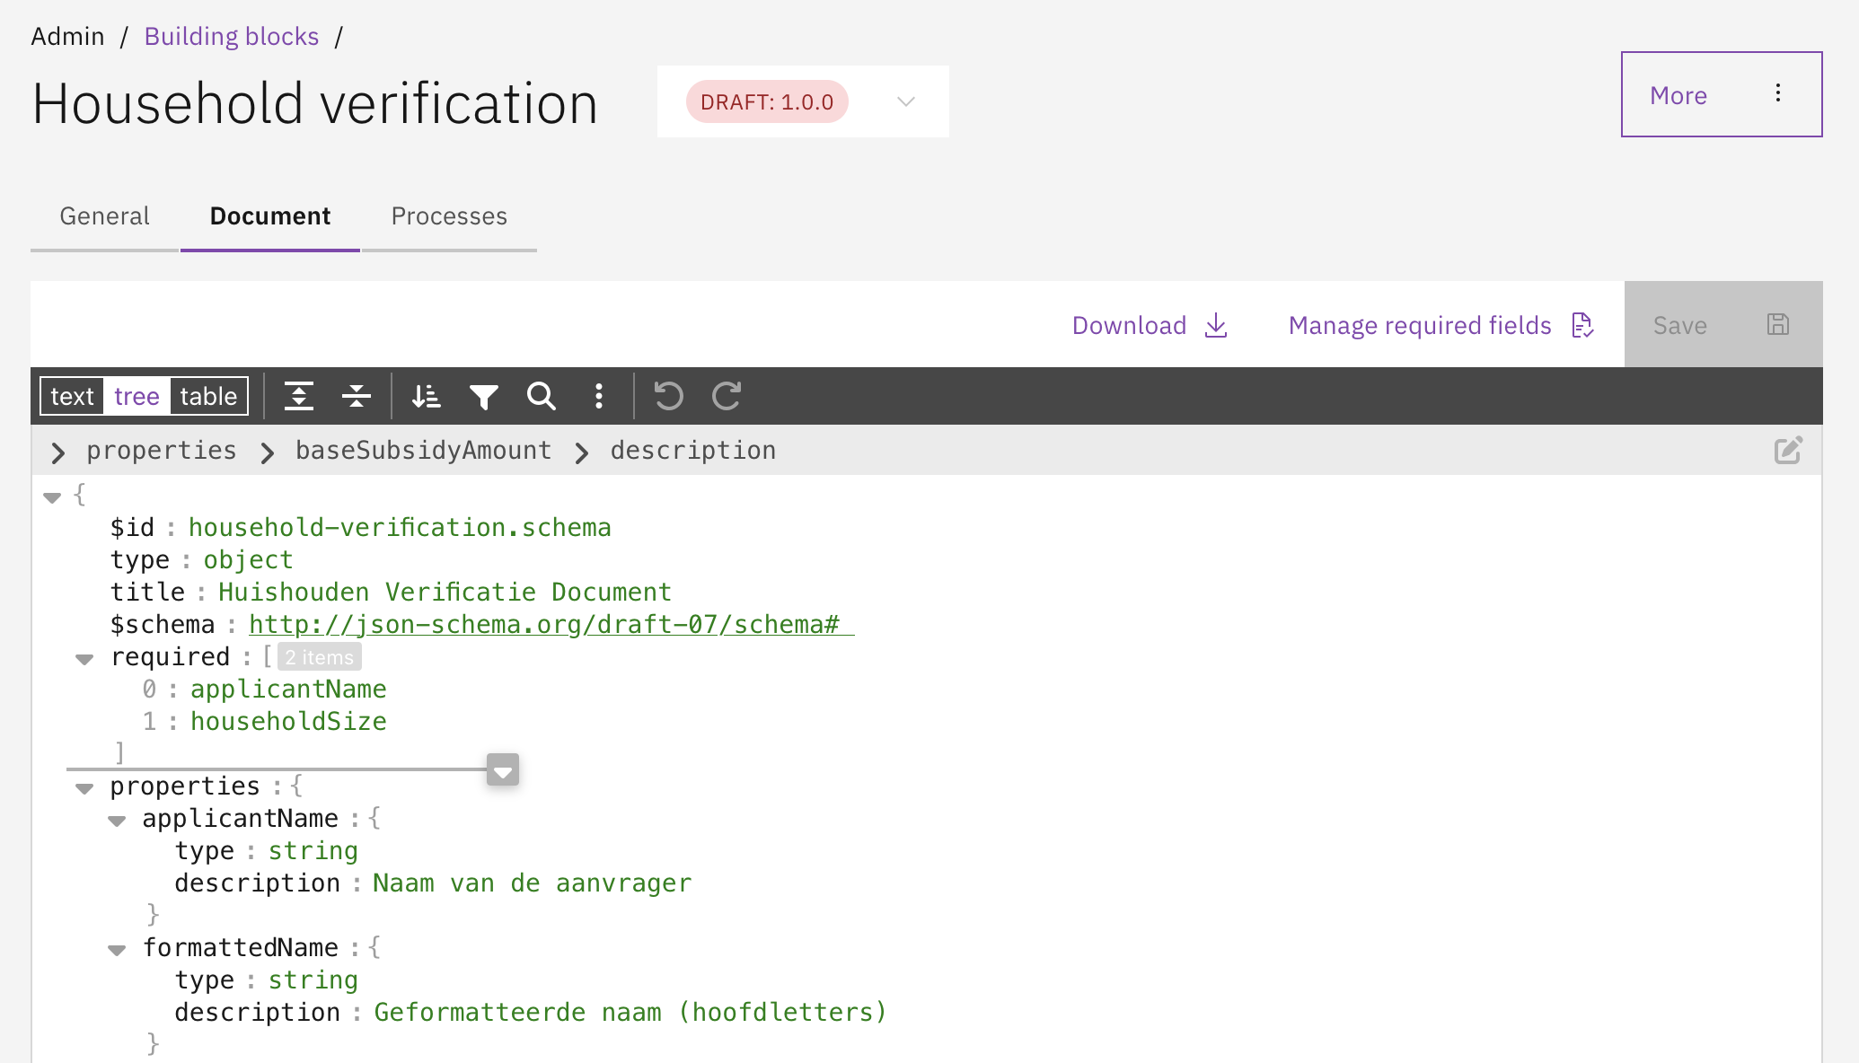This screenshot has height=1063, width=1859.
Task: Open Manage required fields
Action: tap(1441, 325)
